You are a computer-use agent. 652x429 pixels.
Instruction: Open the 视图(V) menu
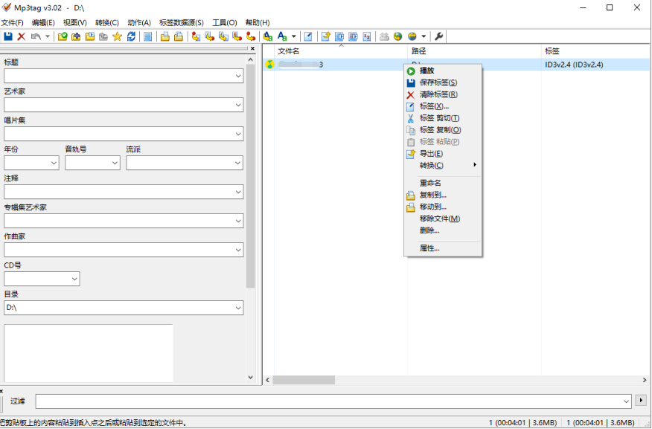click(75, 23)
